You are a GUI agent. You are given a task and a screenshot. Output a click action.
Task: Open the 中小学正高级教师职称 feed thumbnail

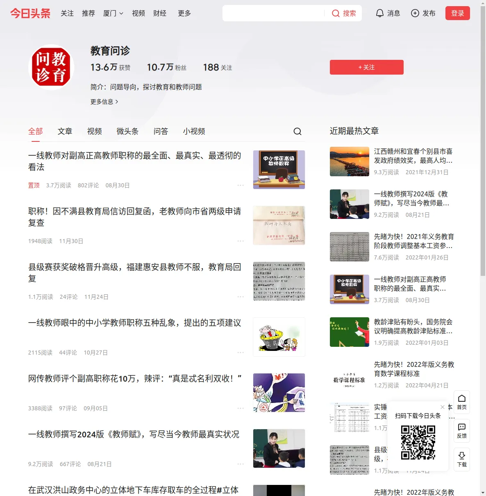[x=279, y=170]
